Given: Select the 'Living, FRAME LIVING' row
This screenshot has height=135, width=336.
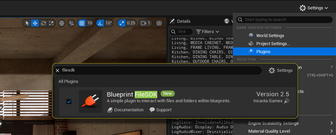Looking at the screenshot, I should (202, 47).
